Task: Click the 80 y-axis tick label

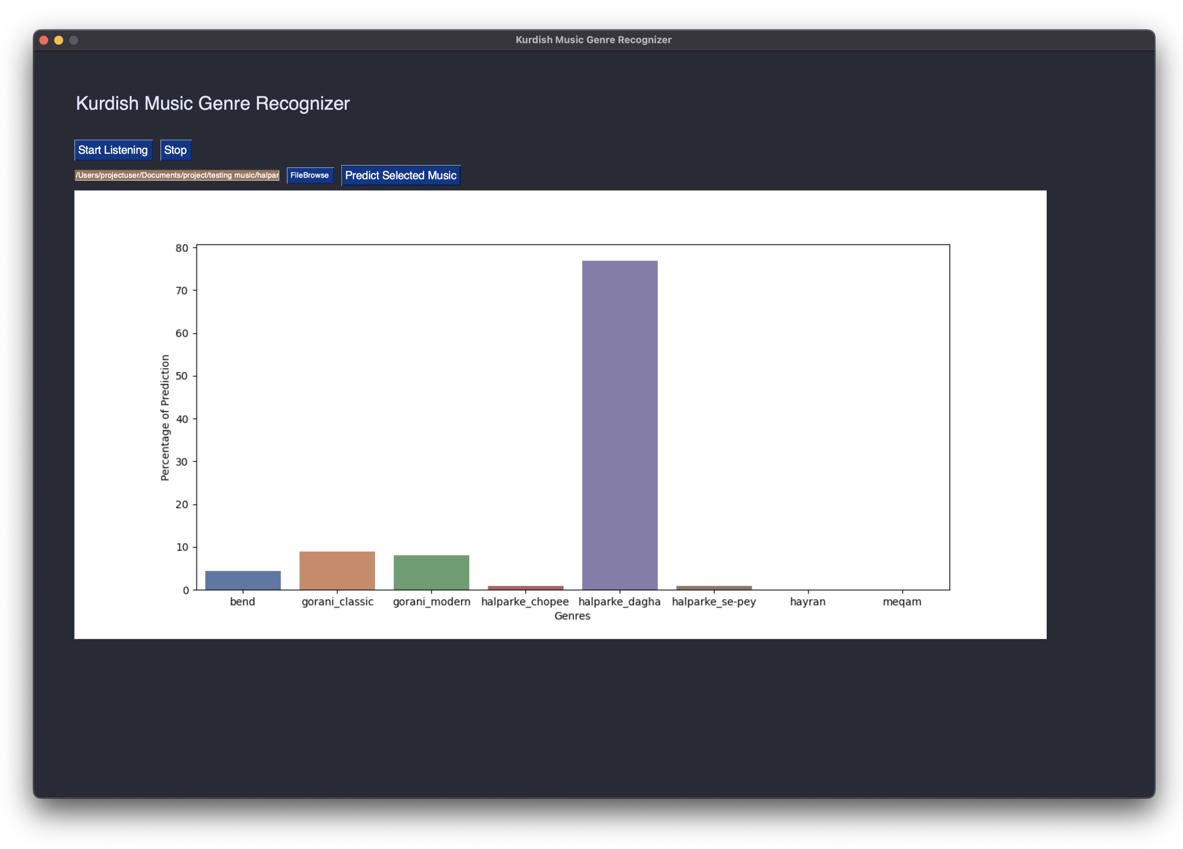Action: pyautogui.click(x=181, y=248)
